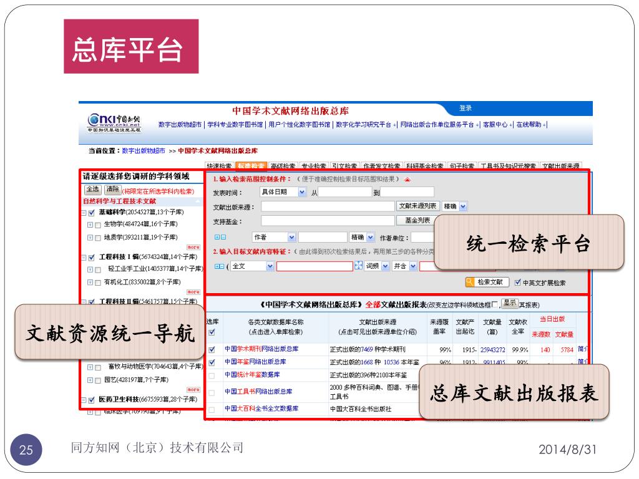Switch to the 作者发文检索 tab
The height and width of the screenshot is (479, 639).
[381, 166]
